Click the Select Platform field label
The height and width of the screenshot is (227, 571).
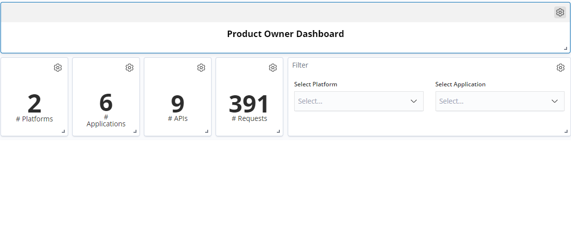click(x=316, y=84)
